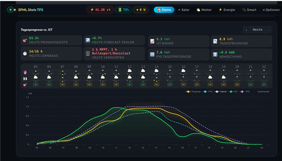This screenshot has width=282, height=161.
Task: Click the 8.9 kWh Tagesprognose value
Action: 226,39
